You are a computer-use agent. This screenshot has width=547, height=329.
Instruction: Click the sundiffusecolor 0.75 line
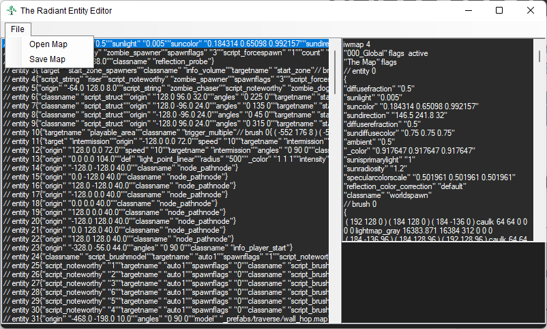click(399, 133)
